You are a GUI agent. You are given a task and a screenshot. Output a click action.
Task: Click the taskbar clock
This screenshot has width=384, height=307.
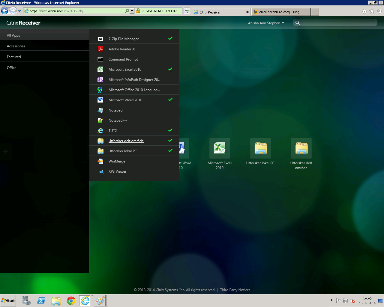pyautogui.click(x=367, y=301)
